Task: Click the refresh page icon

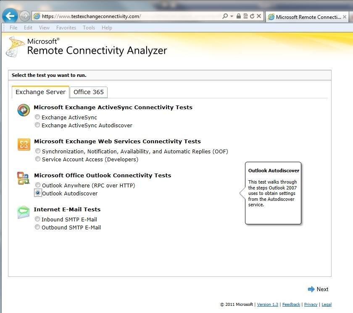Action: click(252, 16)
